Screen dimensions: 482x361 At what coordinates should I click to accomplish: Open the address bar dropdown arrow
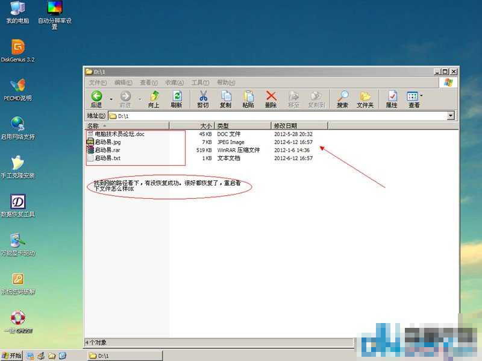(x=451, y=116)
